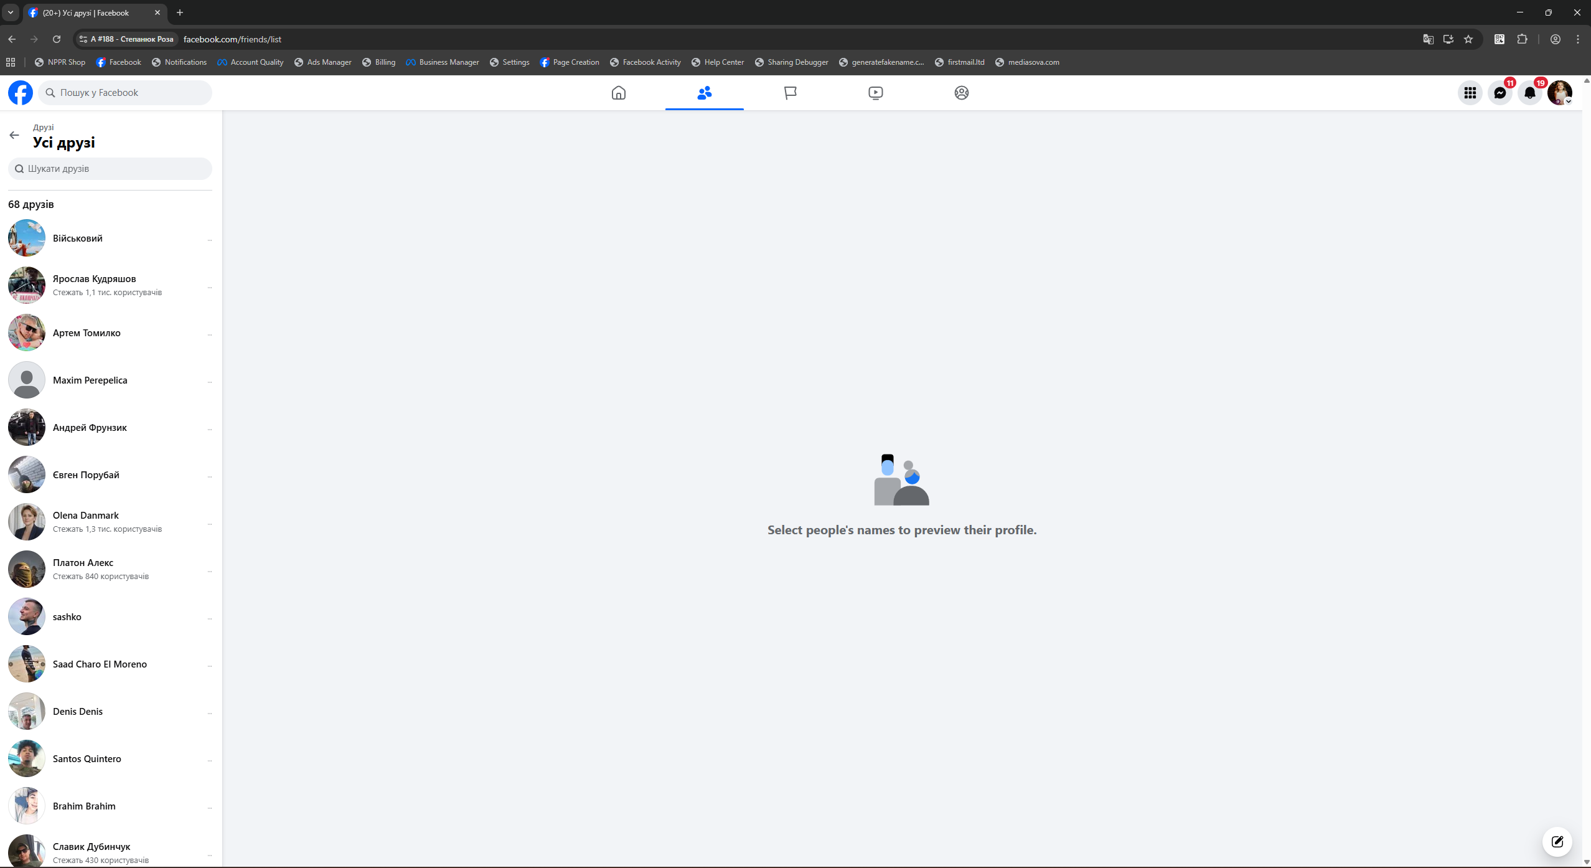
Task: Click the new message compose icon
Action: 1557,842
